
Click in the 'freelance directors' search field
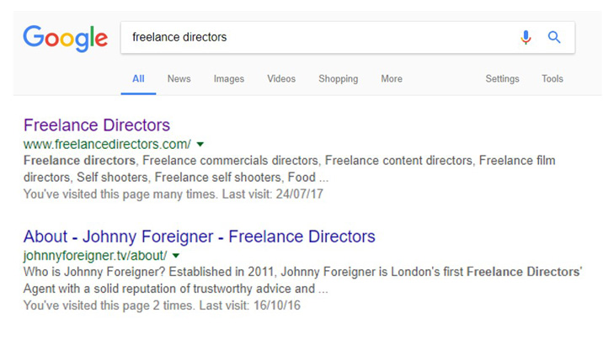pos(319,37)
